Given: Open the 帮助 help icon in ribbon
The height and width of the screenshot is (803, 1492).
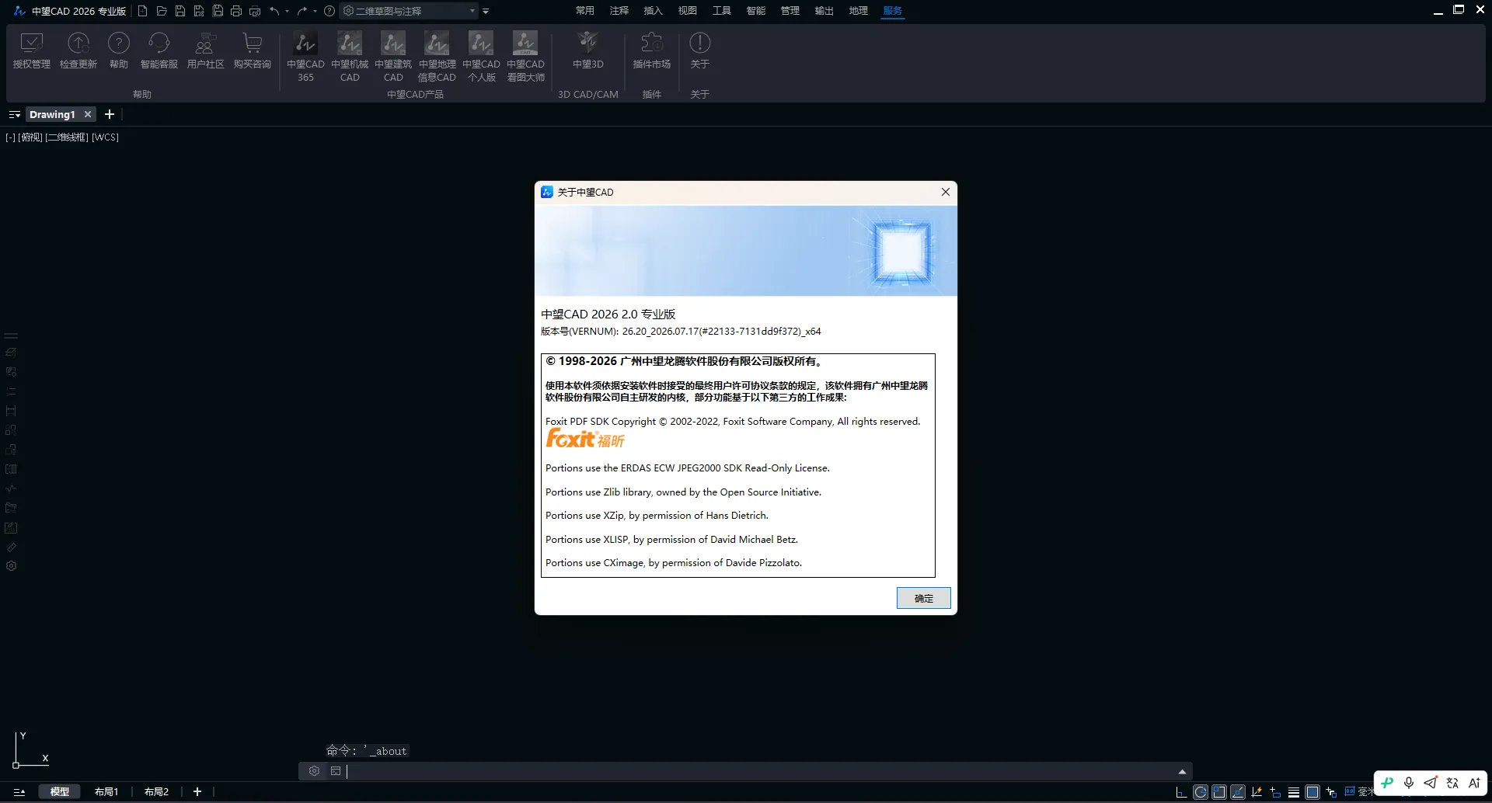Looking at the screenshot, I should click(x=119, y=51).
